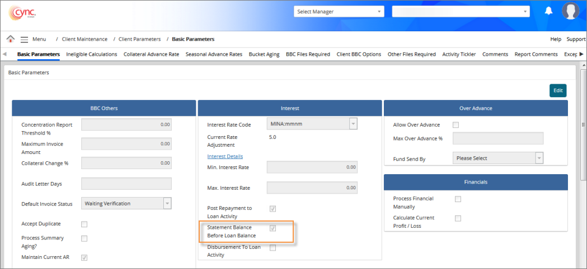Open the user profile avatar
This screenshot has width=587, height=269.
coord(570,11)
